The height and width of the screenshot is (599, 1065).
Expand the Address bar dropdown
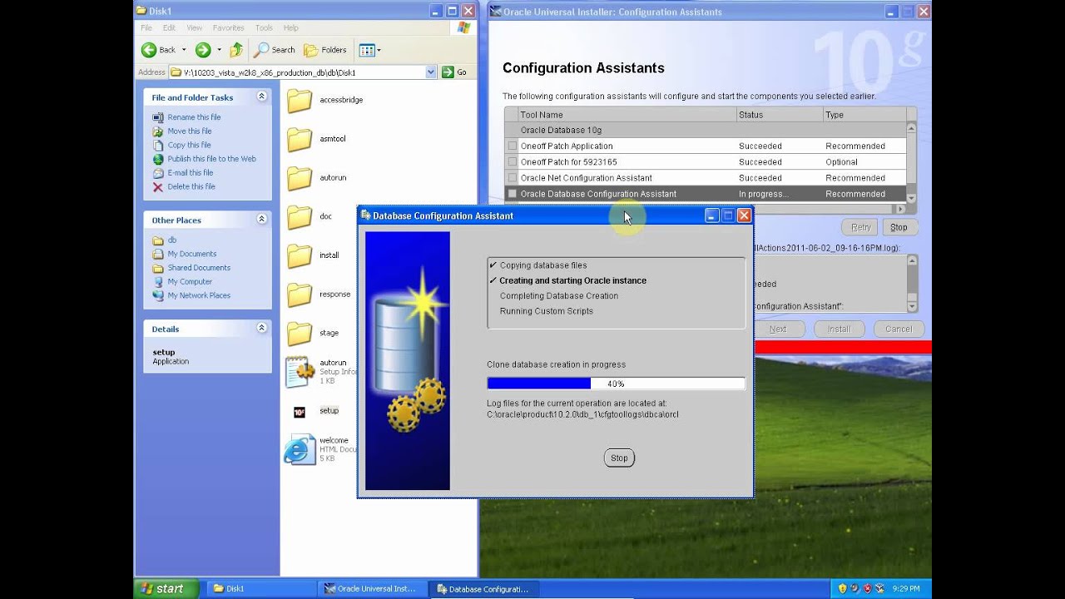click(431, 72)
